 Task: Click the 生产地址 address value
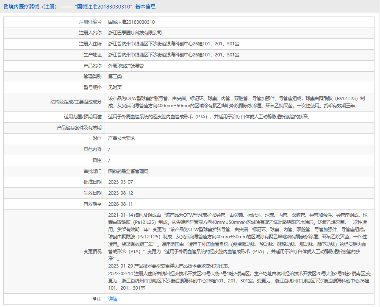174,55
